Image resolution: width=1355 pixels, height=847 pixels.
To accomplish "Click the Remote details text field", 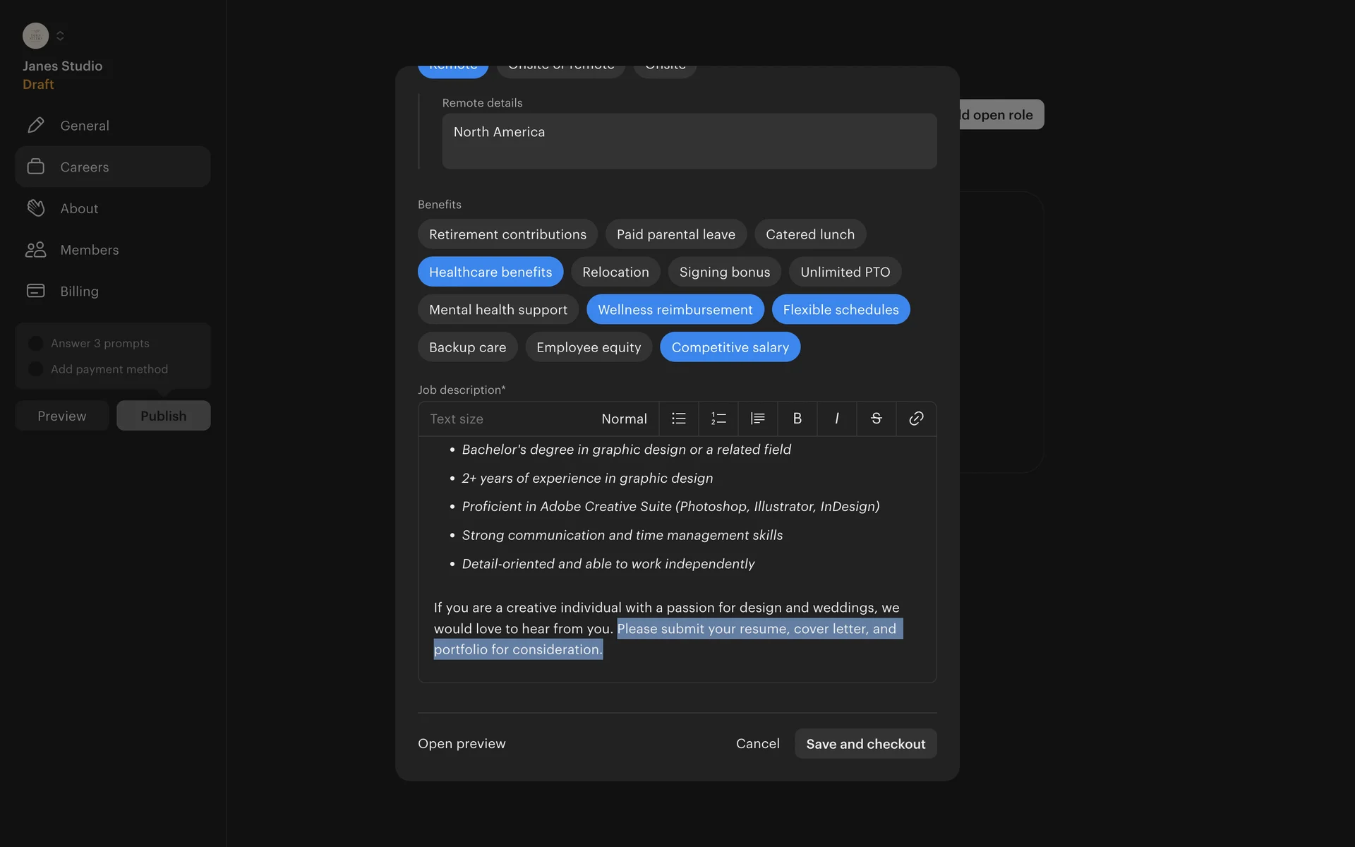I will (689, 141).
